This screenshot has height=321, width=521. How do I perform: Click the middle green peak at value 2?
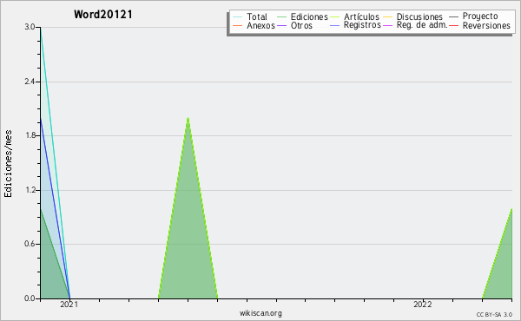click(188, 118)
